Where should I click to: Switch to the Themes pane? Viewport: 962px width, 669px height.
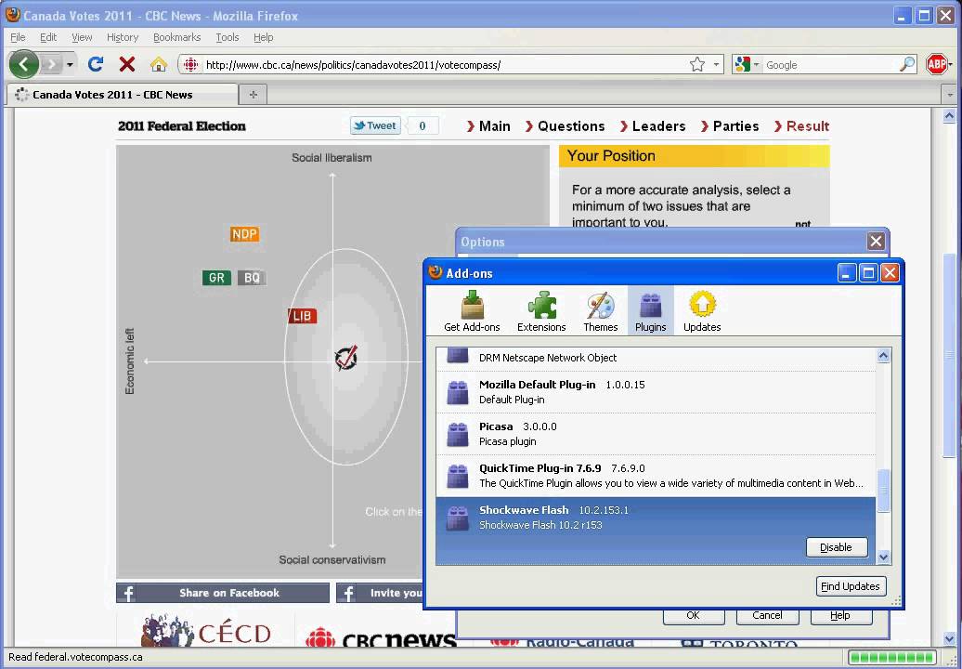pos(600,311)
